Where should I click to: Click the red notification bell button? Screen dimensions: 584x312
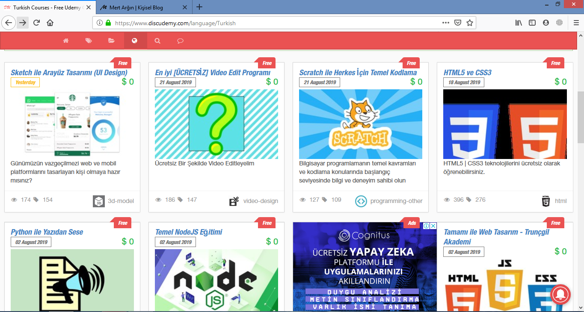coord(560,294)
